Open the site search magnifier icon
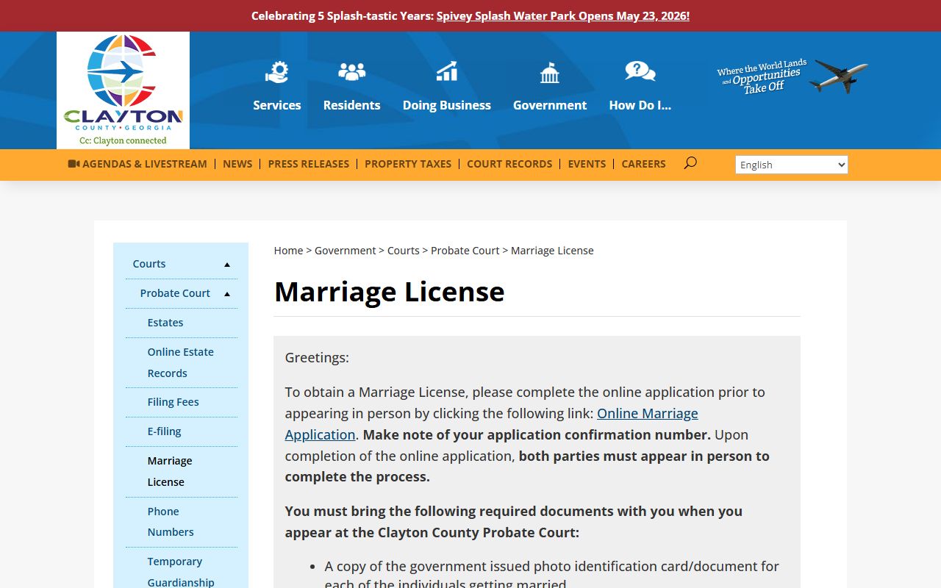Image resolution: width=941 pixels, height=588 pixels. tap(690, 163)
